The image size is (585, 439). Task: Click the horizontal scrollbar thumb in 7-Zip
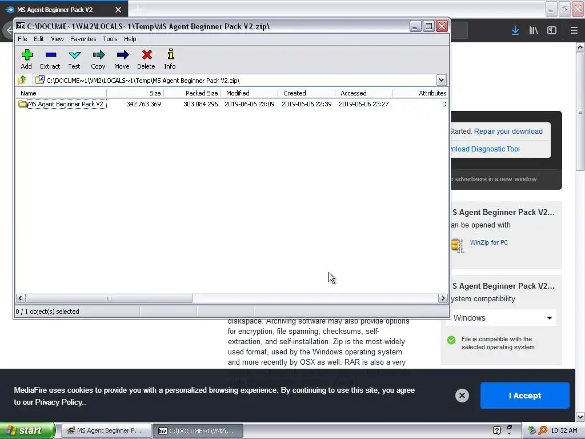tap(109, 298)
